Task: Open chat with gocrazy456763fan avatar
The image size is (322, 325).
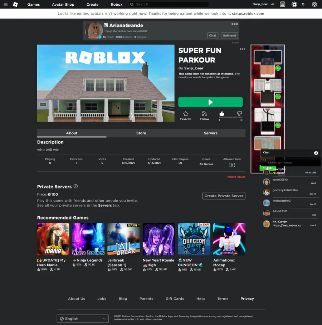Action: [267, 192]
